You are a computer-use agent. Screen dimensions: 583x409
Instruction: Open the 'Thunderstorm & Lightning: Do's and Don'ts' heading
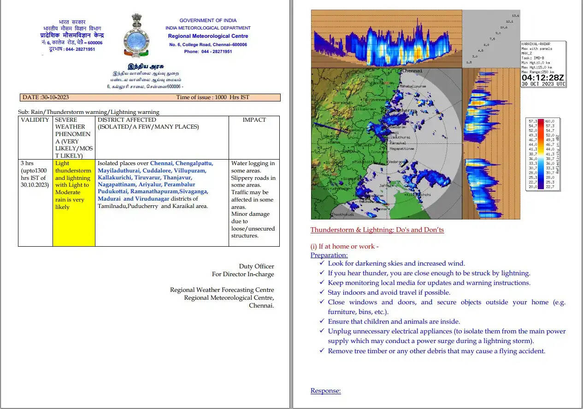point(377,230)
